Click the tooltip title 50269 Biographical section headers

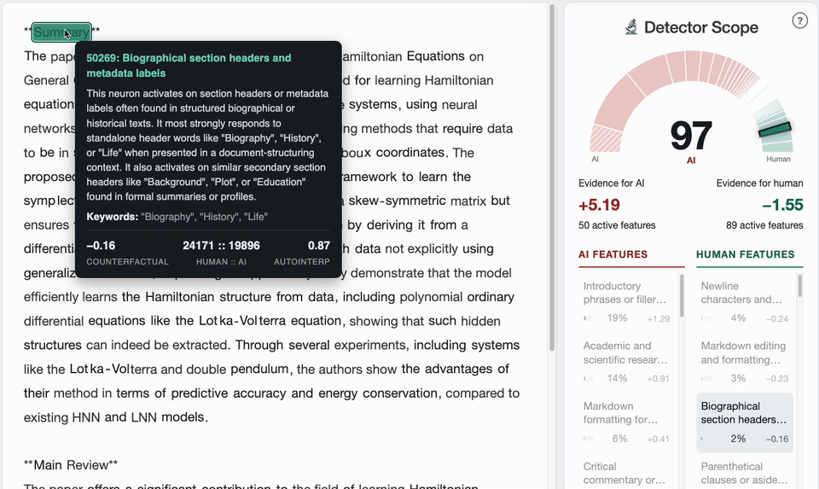pos(189,66)
